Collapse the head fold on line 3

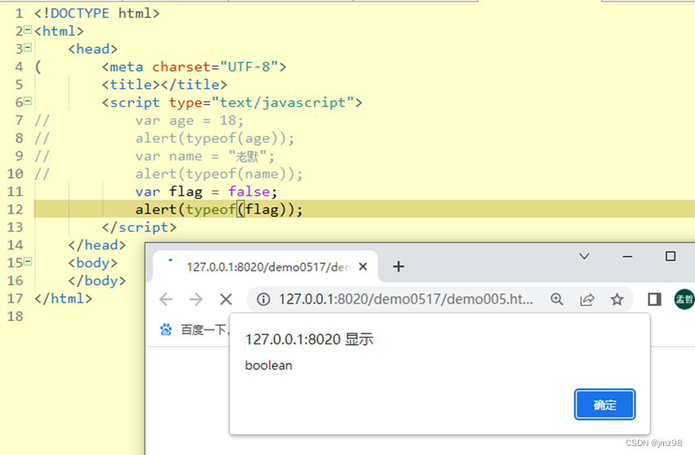tap(28, 47)
